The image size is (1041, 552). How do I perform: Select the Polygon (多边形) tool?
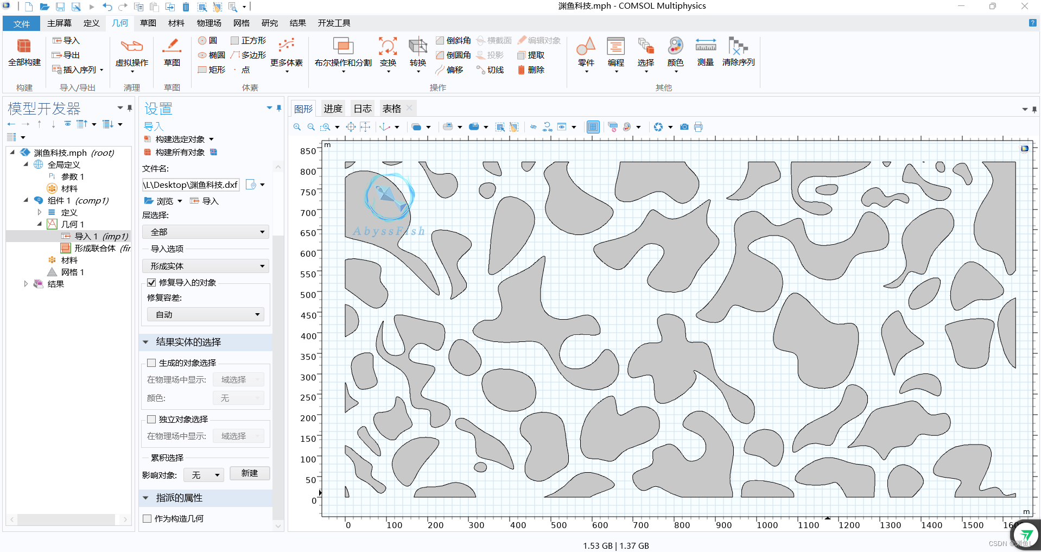[248, 55]
